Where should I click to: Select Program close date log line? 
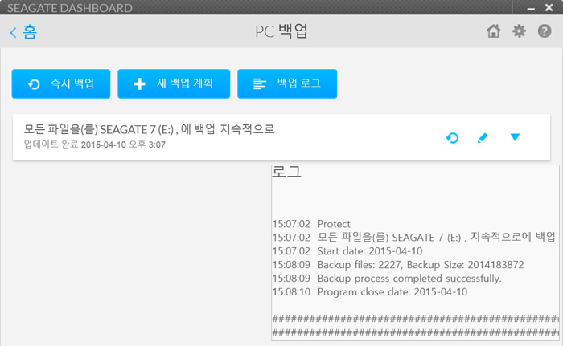pyautogui.click(x=370, y=292)
